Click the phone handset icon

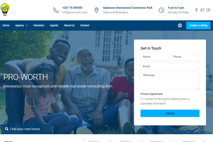(56, 10)
